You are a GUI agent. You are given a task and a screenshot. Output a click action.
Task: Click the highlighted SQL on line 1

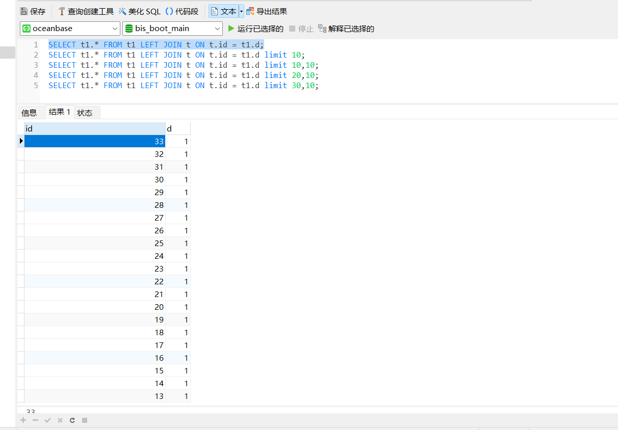pyautogui.click(x=156, y=45)
